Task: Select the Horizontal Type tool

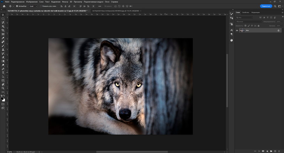Action: (x=3, y=73)
